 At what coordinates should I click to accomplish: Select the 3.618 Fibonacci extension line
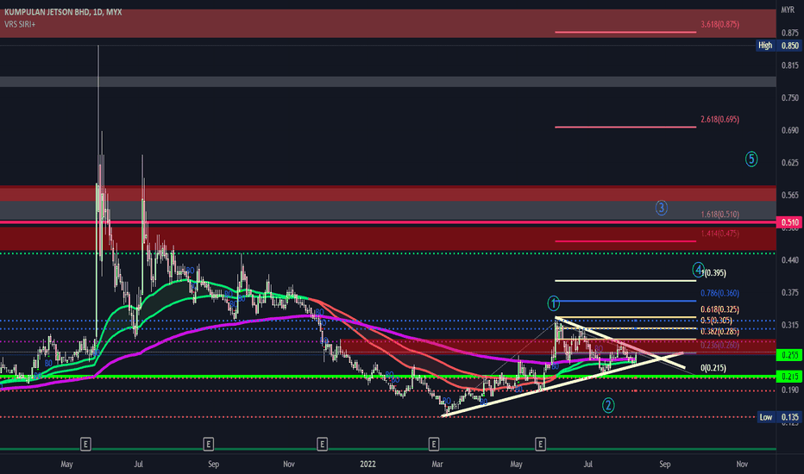(x=625, y=32)
